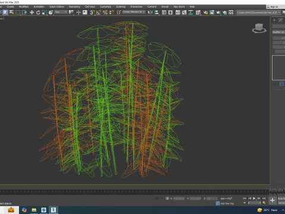Toggle Keyboard Shortcut Override button
This screenshot has height=214, width=285.
pos(85,12)
